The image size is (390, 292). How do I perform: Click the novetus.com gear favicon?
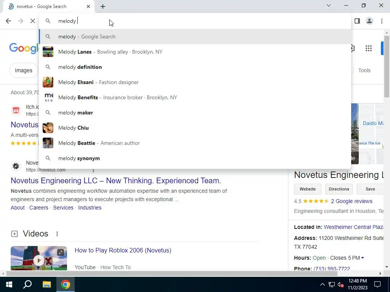[16, 166]
